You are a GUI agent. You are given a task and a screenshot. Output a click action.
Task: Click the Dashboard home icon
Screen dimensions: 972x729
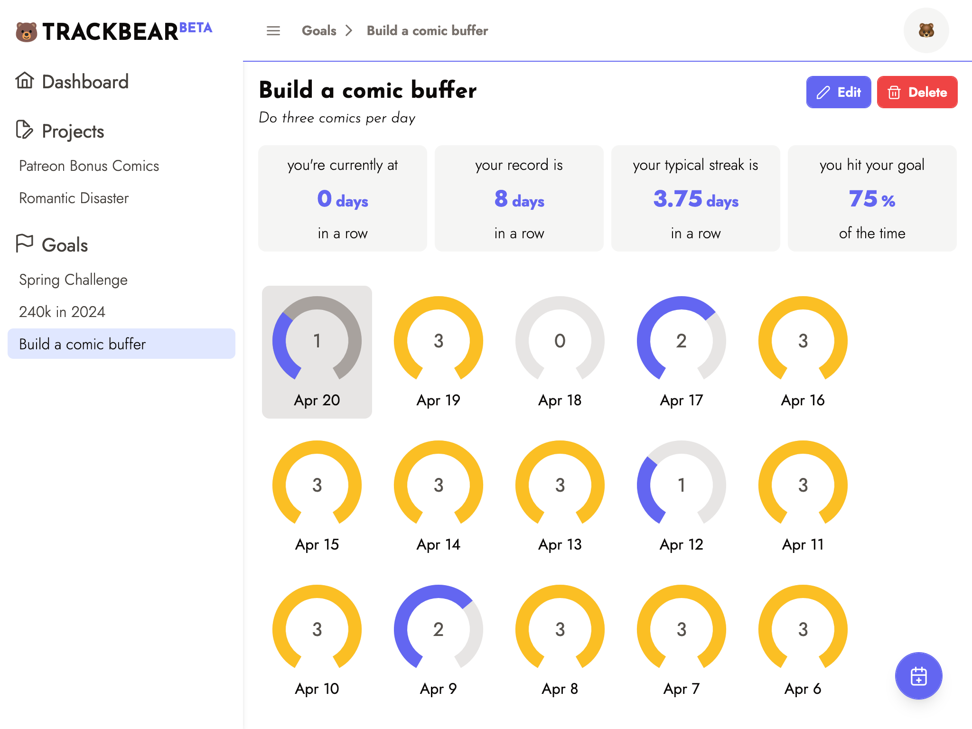coord(25,81)
